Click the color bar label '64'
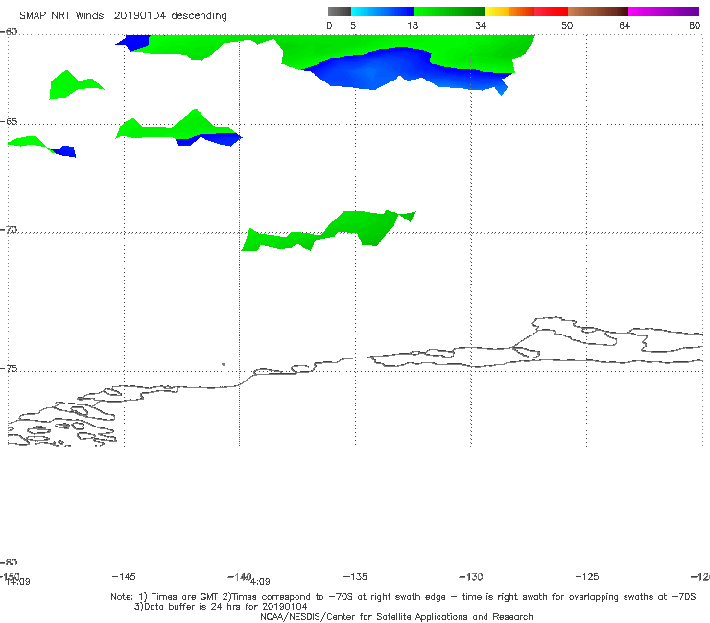This screenshot has height=623, width=710. pos(625,25)
